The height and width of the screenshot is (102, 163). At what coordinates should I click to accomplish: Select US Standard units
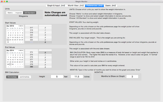(29, 13)
